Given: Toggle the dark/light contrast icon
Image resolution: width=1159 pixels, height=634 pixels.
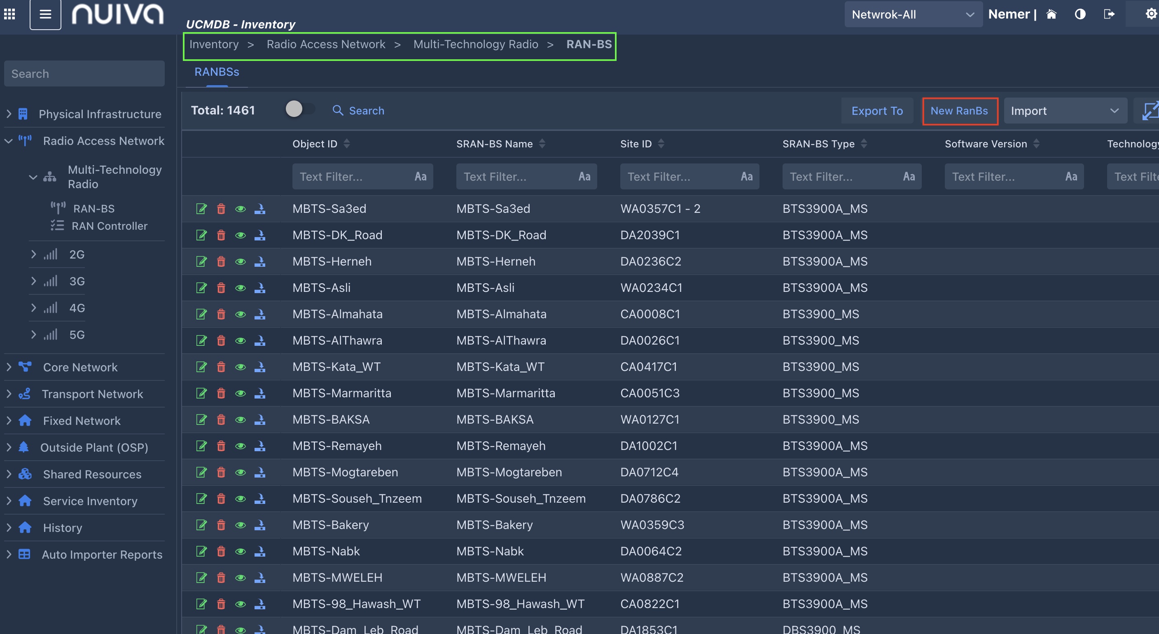Looking at the screenshot, I should pyautogui.click(x=1080, y=14).
